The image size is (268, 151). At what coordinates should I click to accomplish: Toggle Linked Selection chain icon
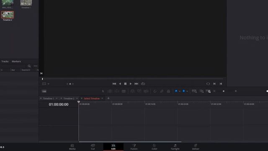point(162,91)
